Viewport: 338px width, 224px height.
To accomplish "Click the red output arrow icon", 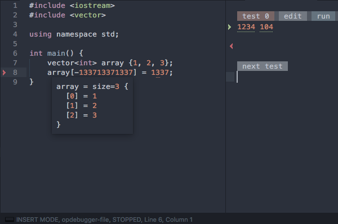I will pos(232,46).
